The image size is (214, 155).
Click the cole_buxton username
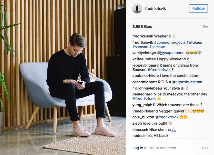[143, 117]
